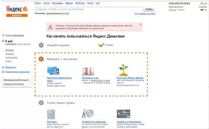Open Управление кошельком link
Screen dimensions: 209x129
point(17,72)
